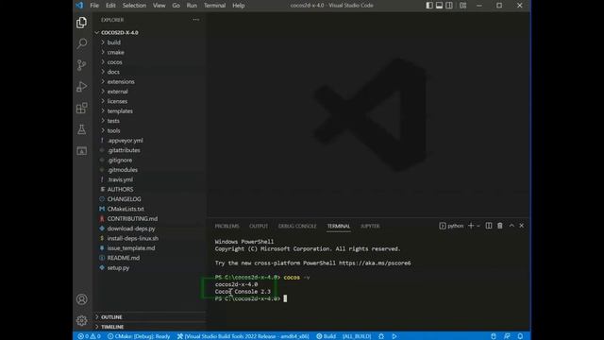Open the Help menu

tap(239, 6)
